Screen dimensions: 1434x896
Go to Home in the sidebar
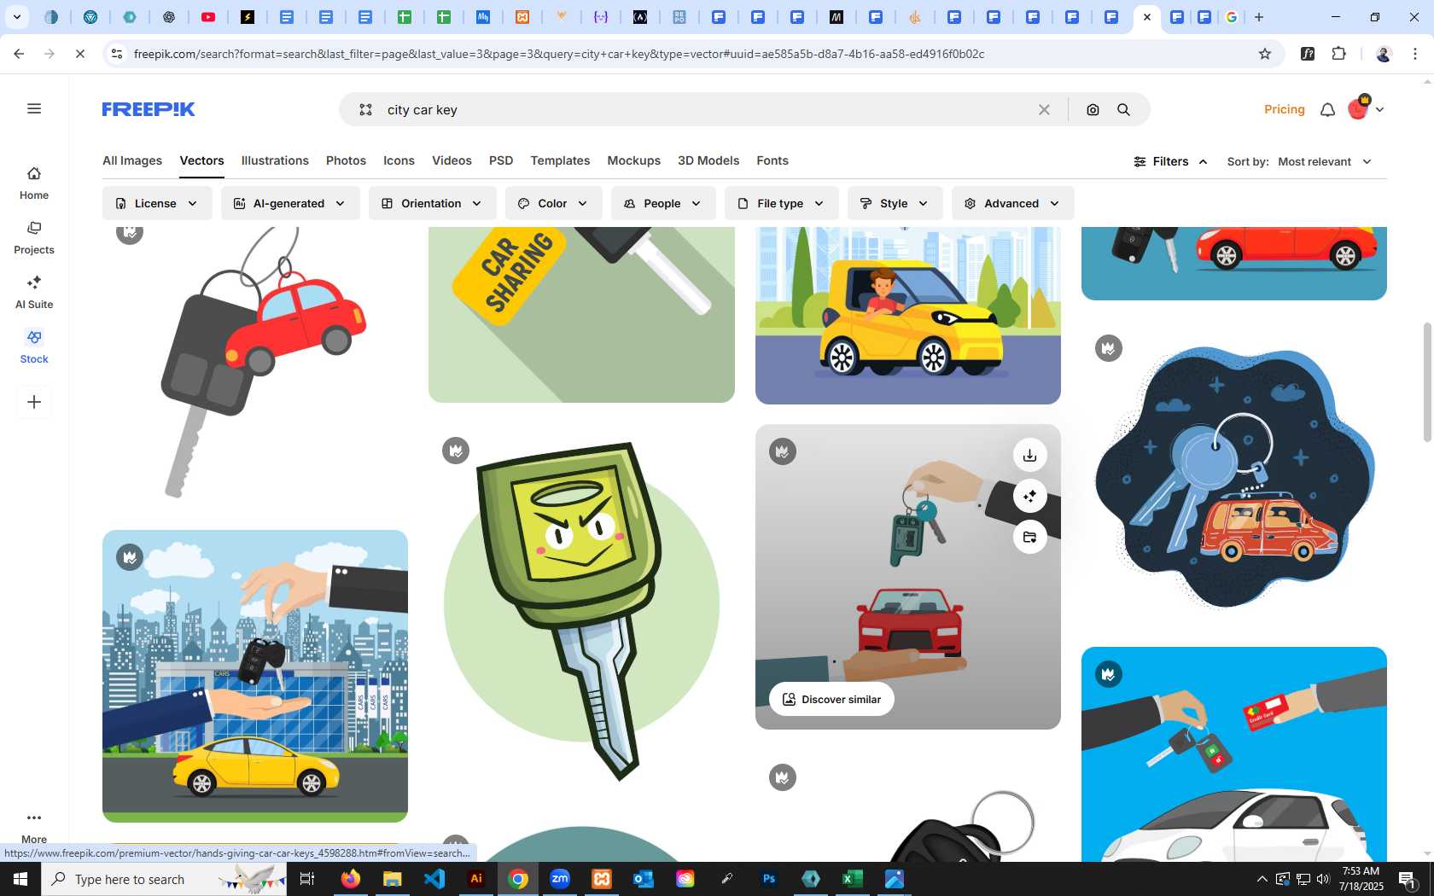[34, 183]
